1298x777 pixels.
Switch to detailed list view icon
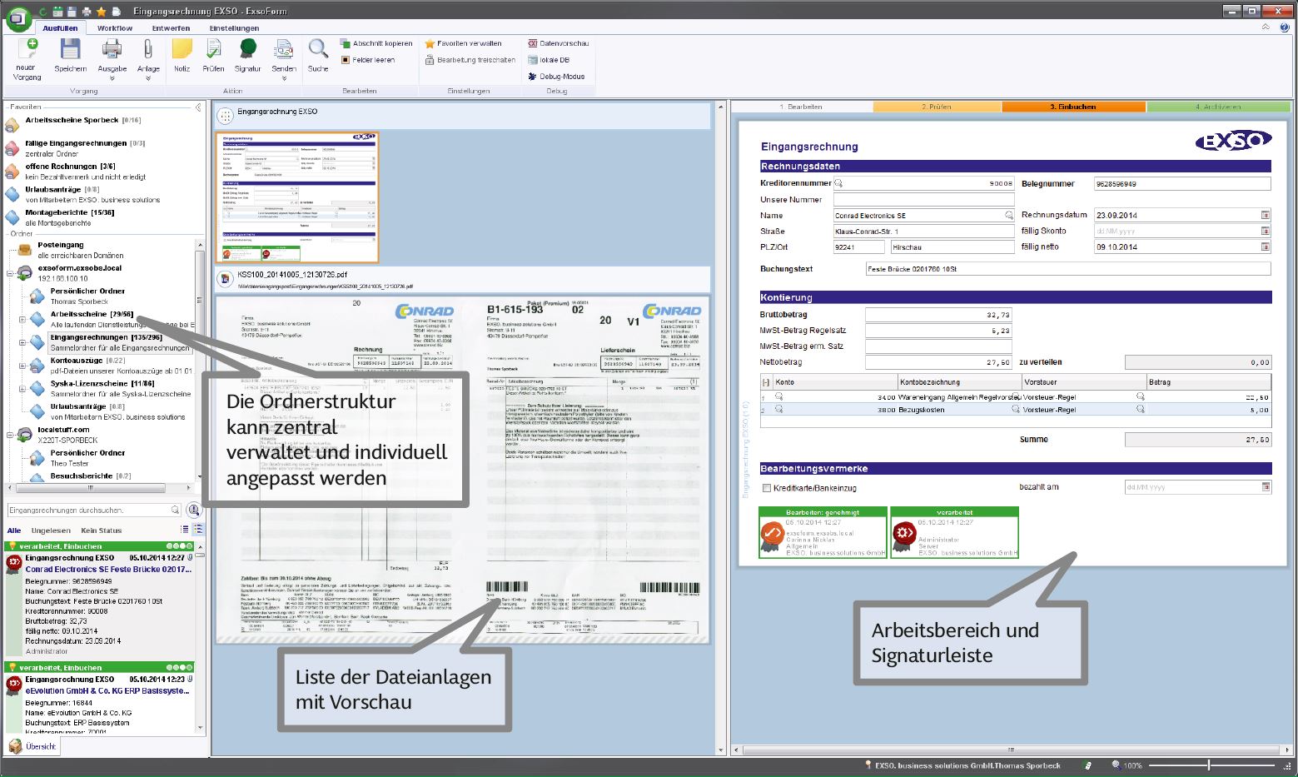pos(198,530)
